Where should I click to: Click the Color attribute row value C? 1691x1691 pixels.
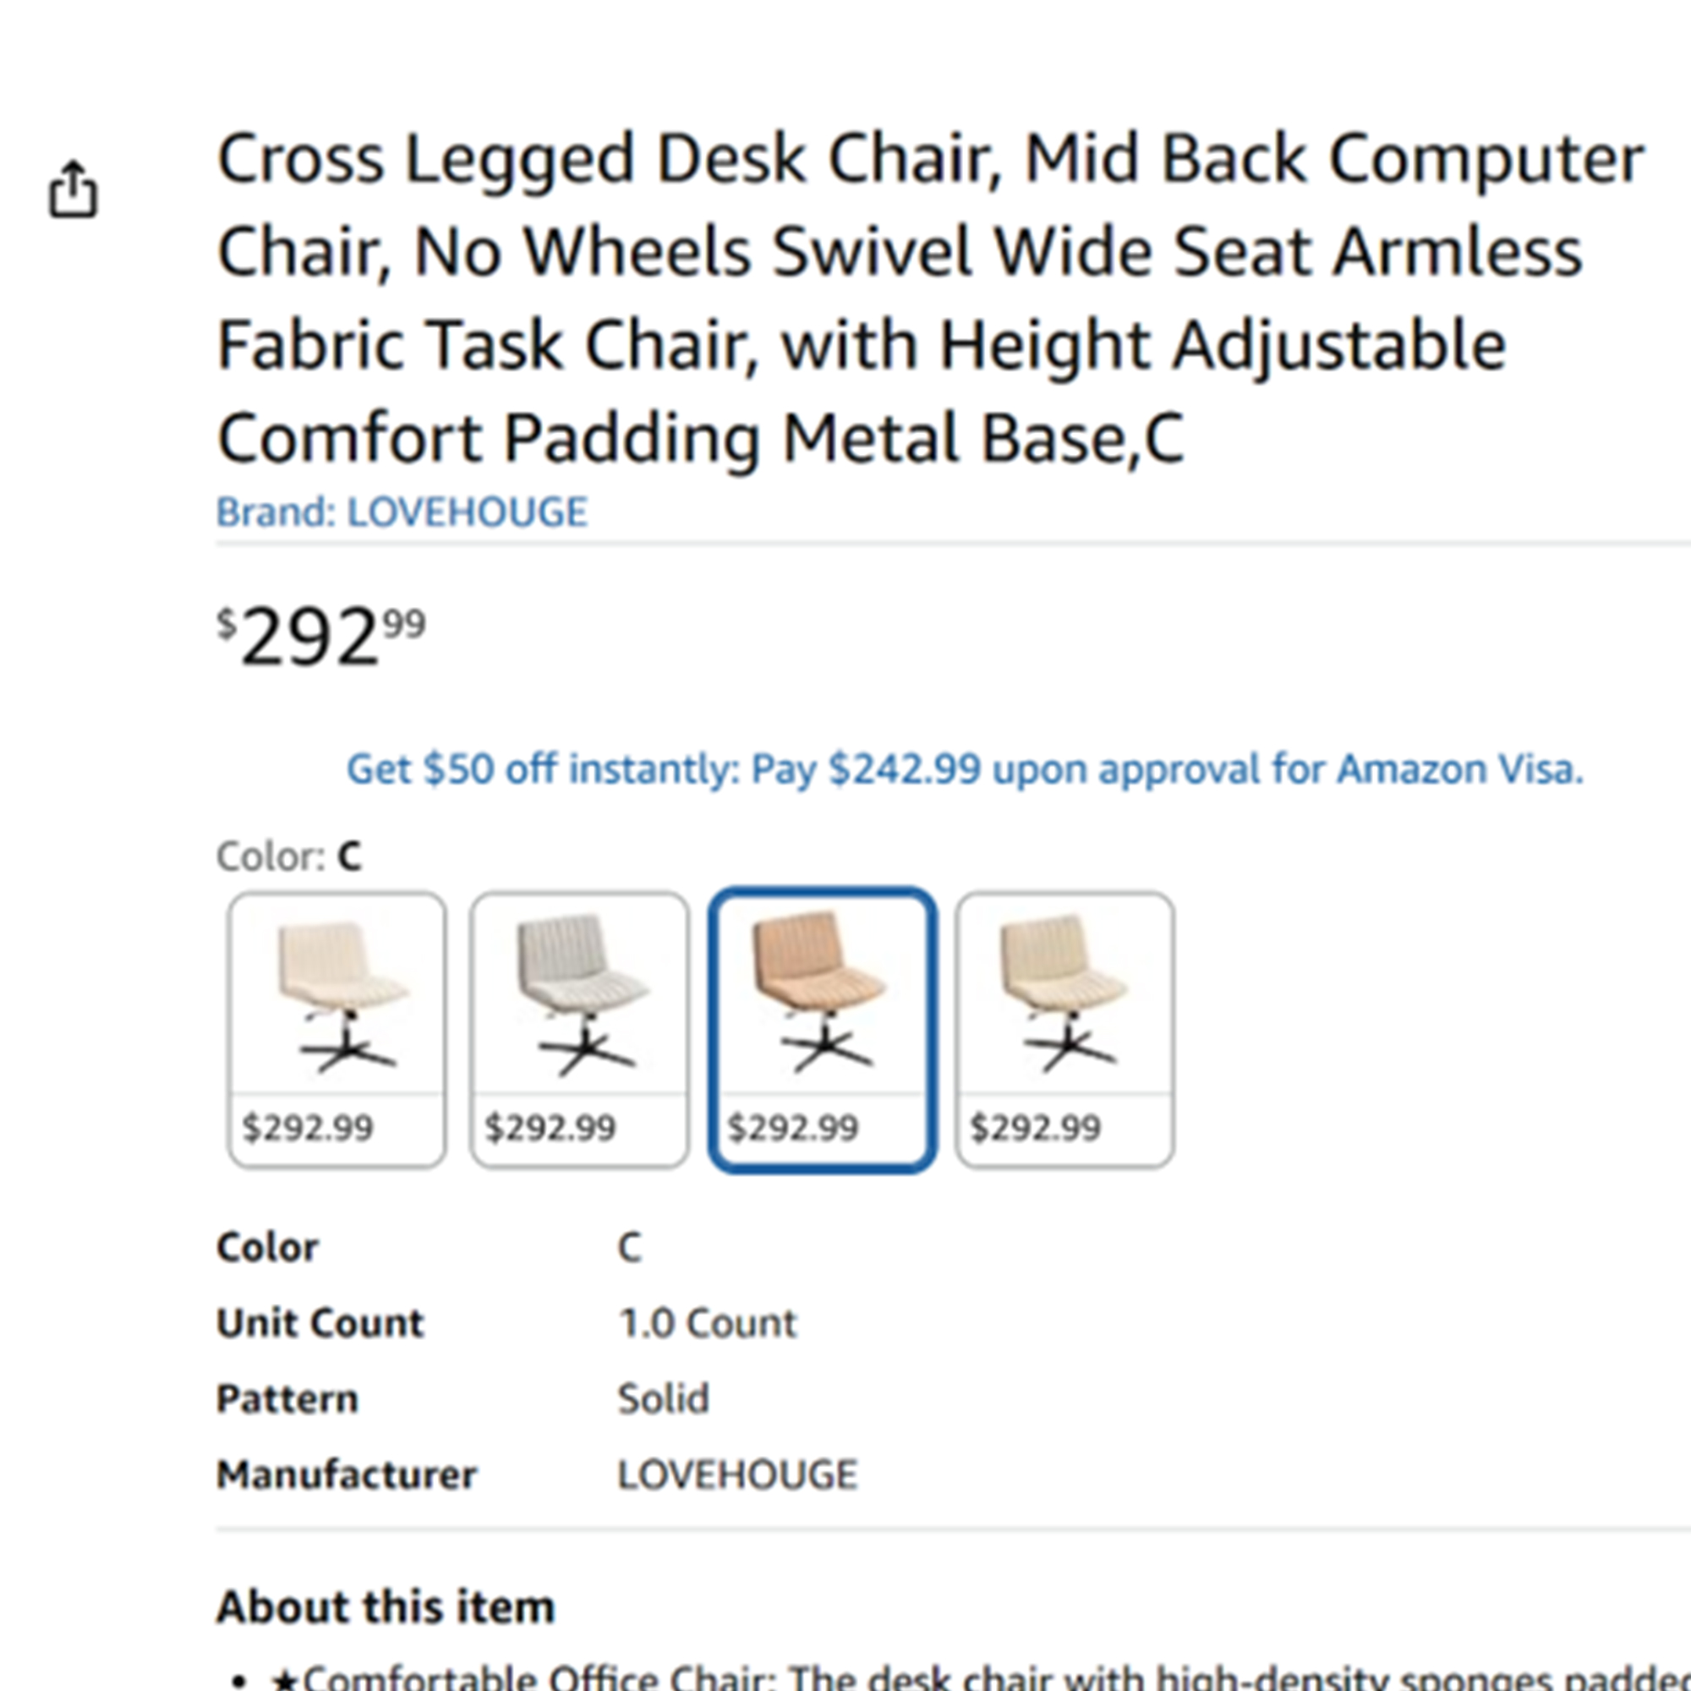(630, 1247)
